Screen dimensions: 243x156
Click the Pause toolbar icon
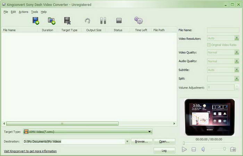103,20
